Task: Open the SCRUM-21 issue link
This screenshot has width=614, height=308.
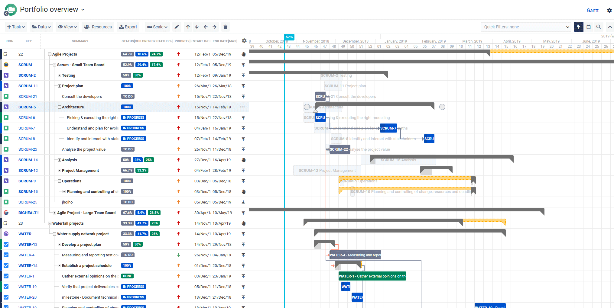Action: tap(28, 97)
